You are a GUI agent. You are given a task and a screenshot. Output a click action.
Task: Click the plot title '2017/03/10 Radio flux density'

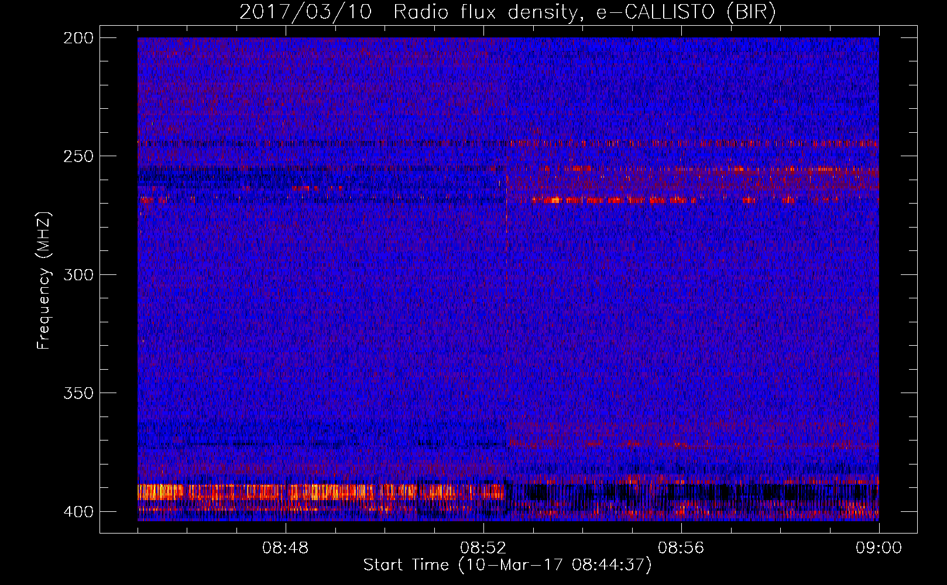pos(507,12)
